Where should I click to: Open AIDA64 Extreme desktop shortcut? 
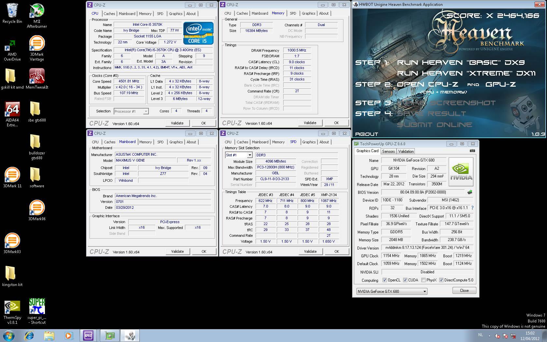click(x=12, y=114)
